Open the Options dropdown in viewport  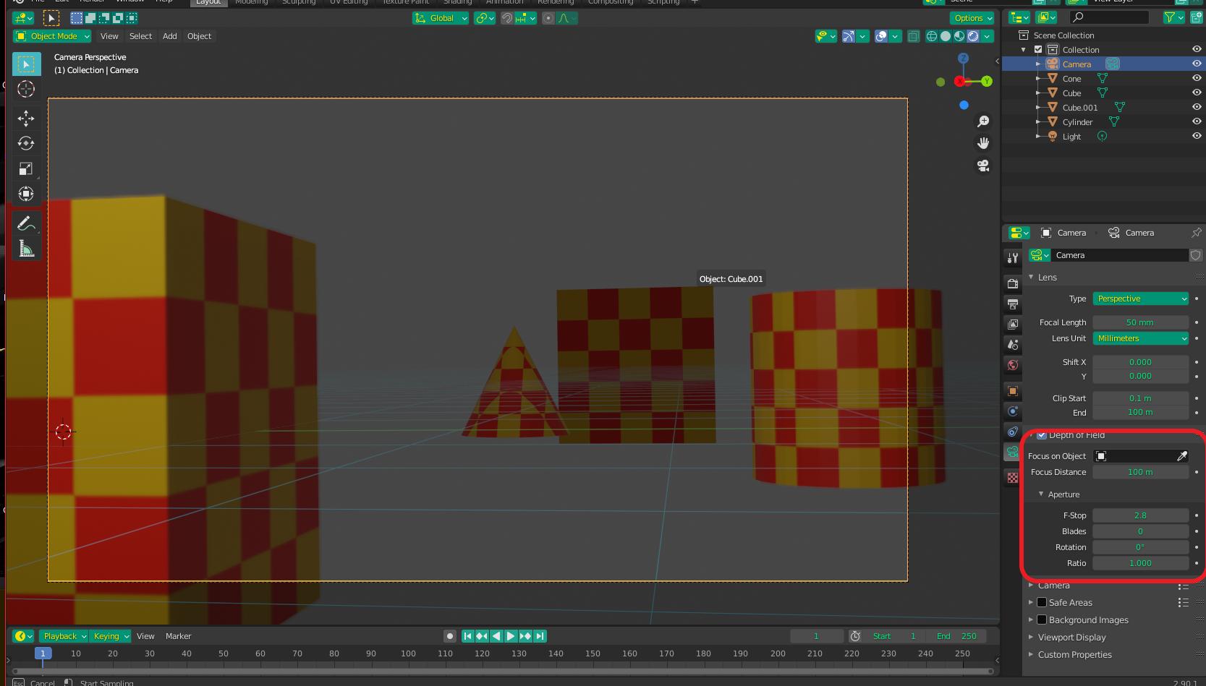[x=972, y=18]
